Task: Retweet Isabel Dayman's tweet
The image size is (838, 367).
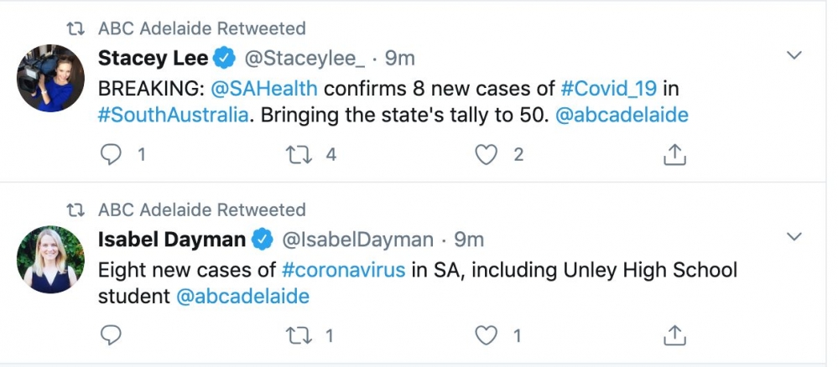Action: click(x=298, y=336)
